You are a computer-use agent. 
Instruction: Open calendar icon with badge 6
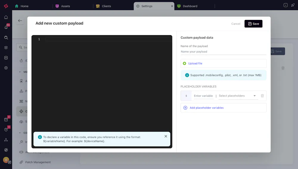[x=6, y=120]
